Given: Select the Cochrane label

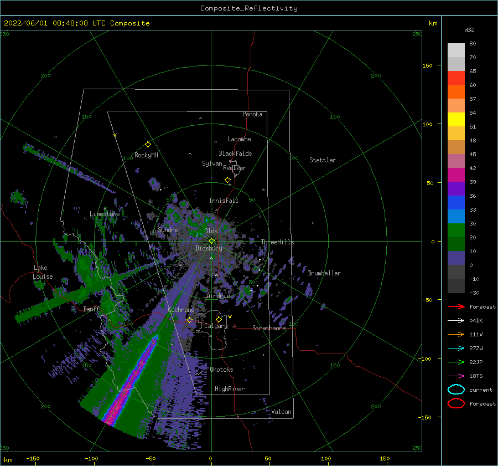Looking at the screenshot, I should tap(181, 310).
